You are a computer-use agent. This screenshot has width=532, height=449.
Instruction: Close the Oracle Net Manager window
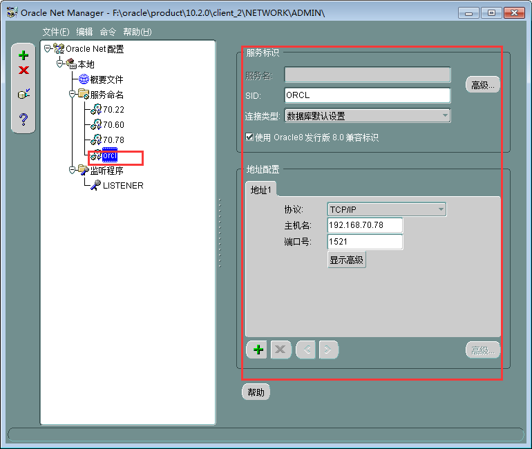tap(514, 13)
